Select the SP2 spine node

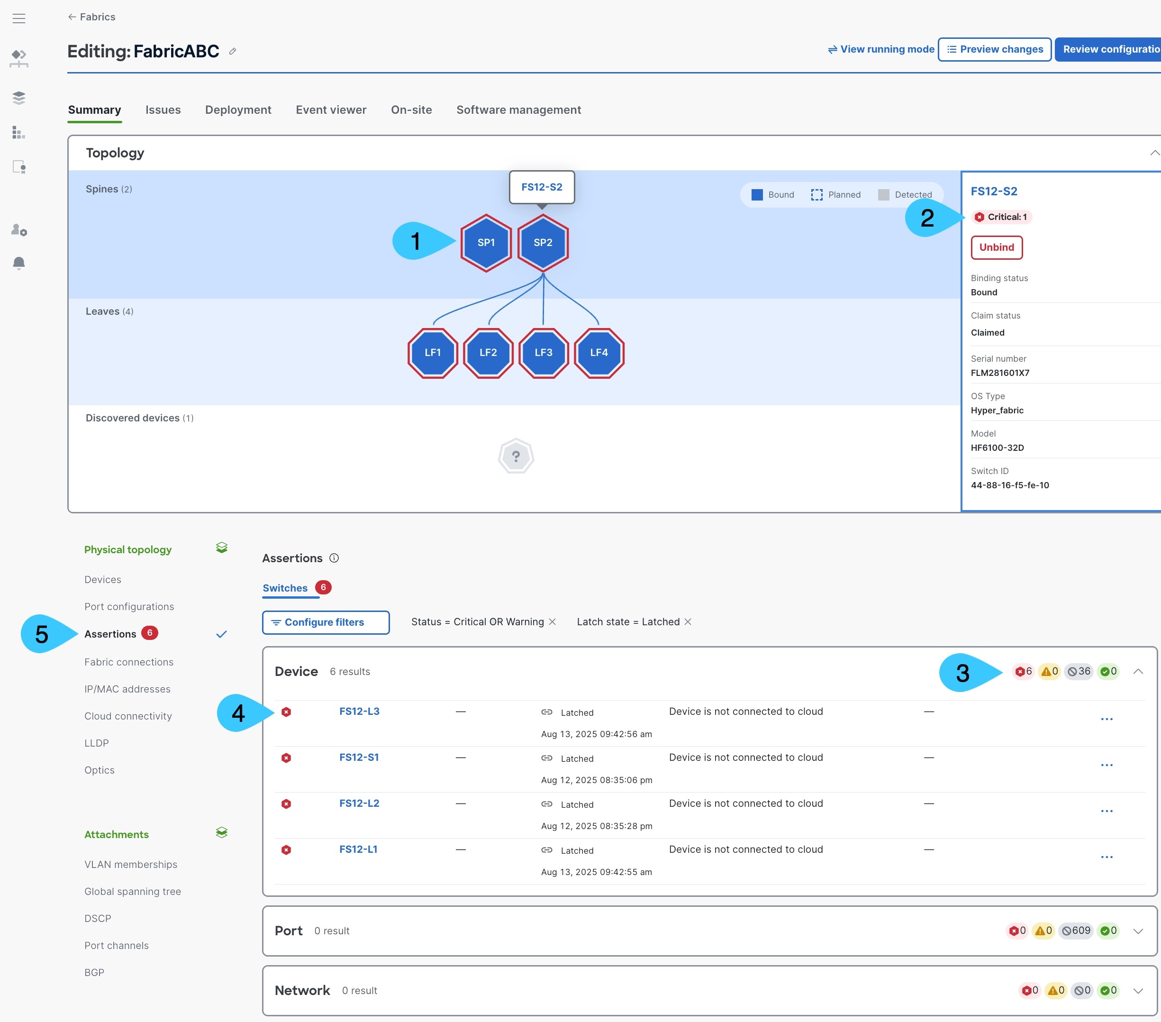pos(543,243)
